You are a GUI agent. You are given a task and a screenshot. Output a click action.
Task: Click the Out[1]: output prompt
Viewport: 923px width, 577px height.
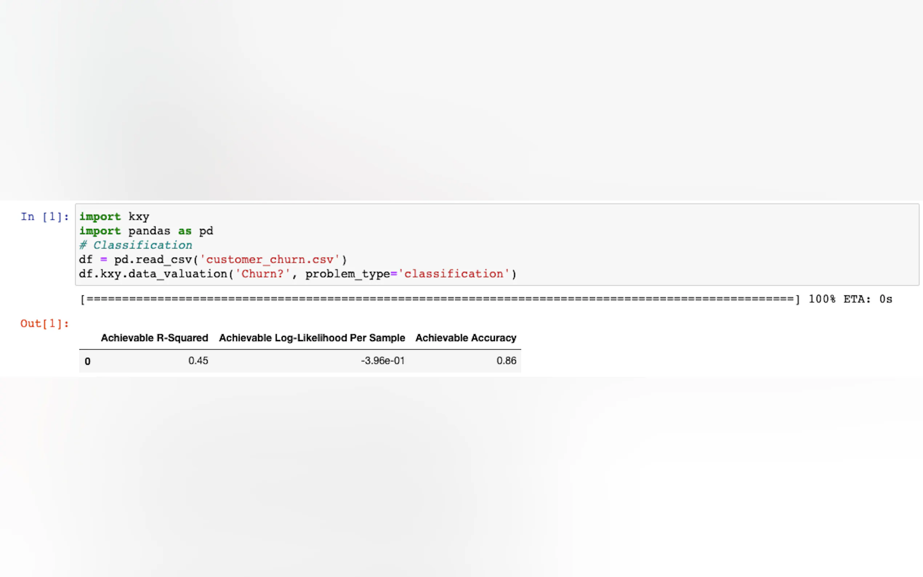coord(45,324)
